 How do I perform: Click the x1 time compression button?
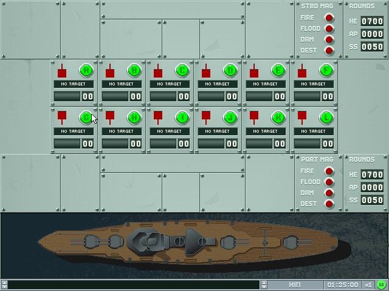point(368,285)
